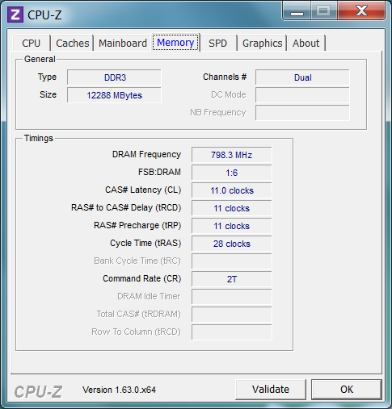Viewport: 392px width, 409px height.
Task: Click the Memory tab
Action: coord(175,43)
